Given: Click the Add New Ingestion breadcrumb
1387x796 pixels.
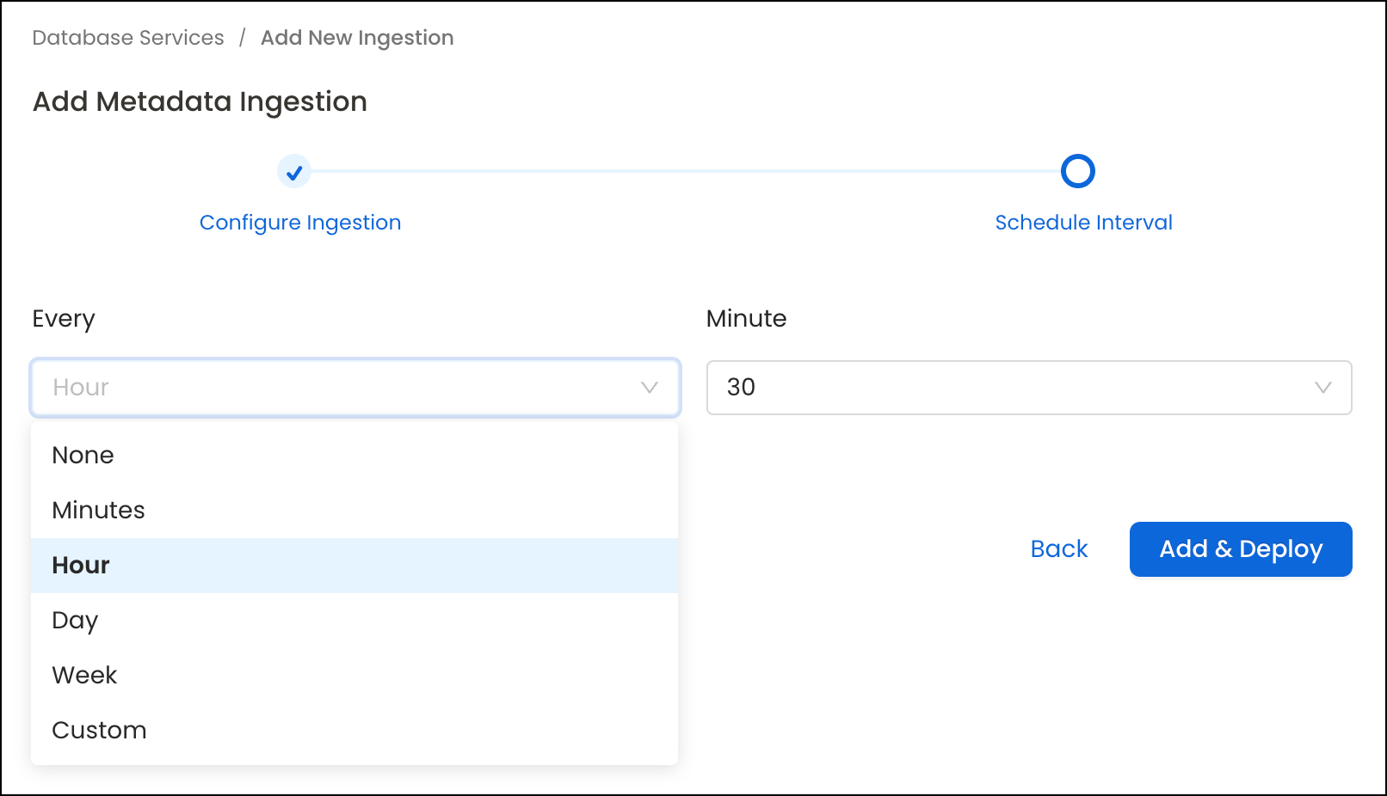Looking at the screenshot, I should click(x=357, y=37).
